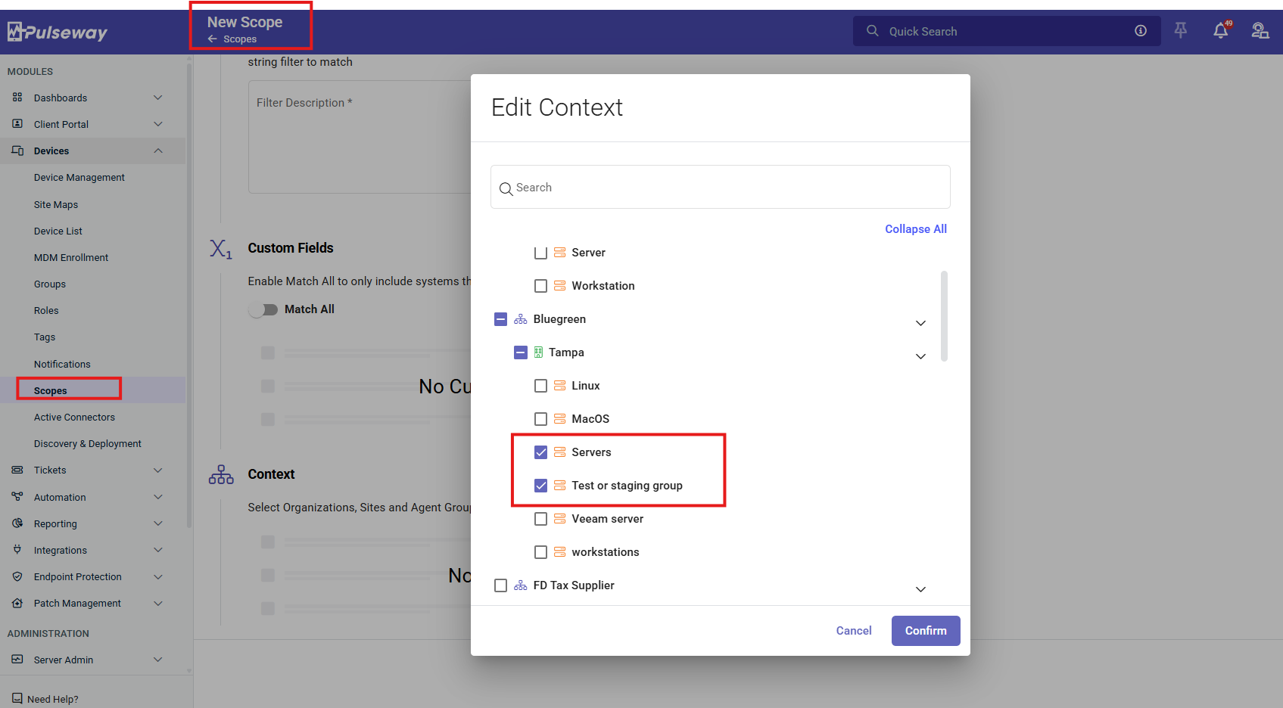The image size is (1283, 708).
Task: Open Device List in sidebar
Action: 58,231
